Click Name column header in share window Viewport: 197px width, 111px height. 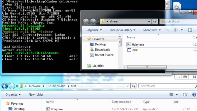tap(131, 37)
